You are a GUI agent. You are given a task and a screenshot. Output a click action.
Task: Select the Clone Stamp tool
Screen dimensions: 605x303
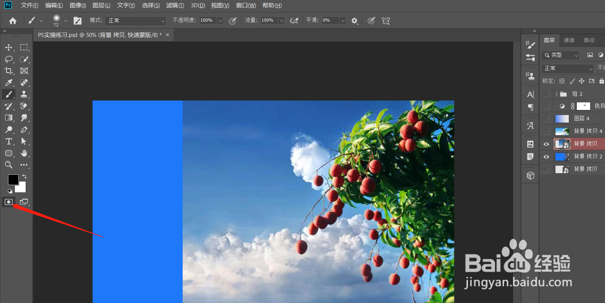coord(24,94)
